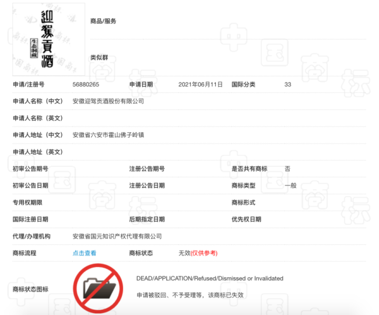379x315 pixels.
Task: Click trademark type value 一般
Action: [x=290, y=185]
